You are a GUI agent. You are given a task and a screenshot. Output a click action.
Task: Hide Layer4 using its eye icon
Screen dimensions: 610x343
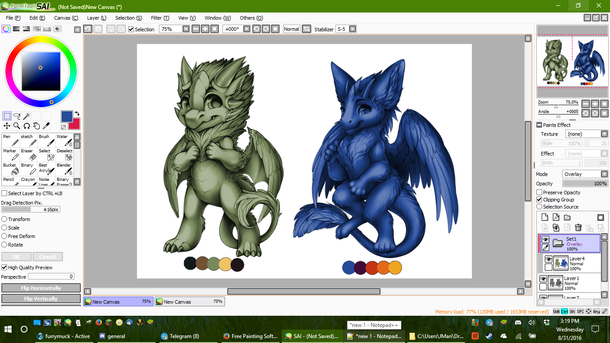point(548,259)
